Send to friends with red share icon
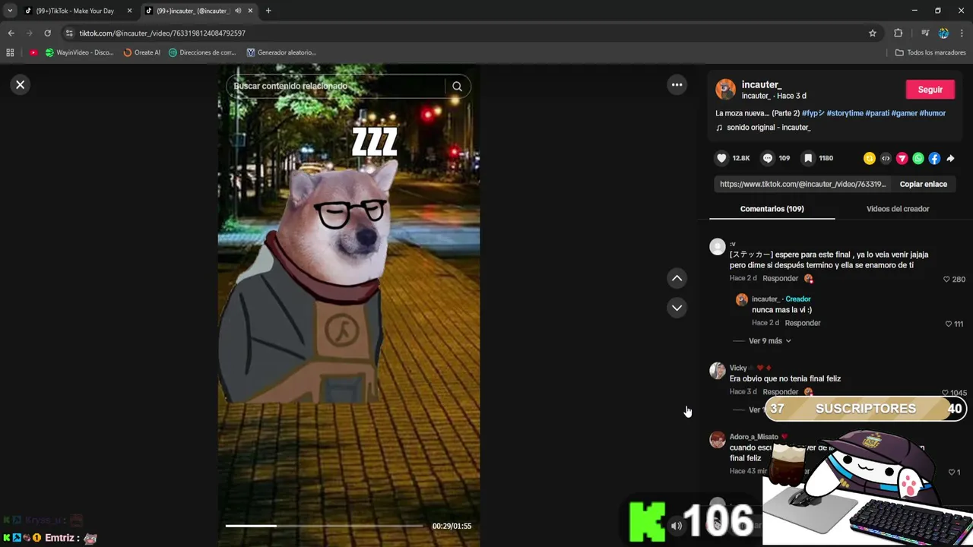Image resolution: width=973 pixels, height=547 pixels. [902, 158]
